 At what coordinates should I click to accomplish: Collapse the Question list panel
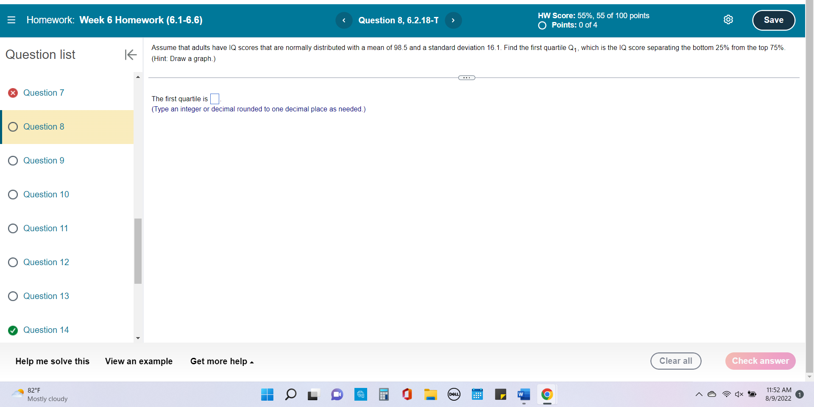coord(131,55)
